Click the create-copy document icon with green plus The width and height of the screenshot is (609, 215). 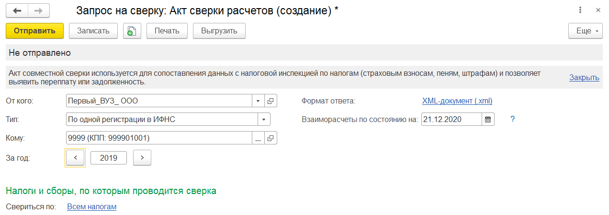click(x=132, y=31)
